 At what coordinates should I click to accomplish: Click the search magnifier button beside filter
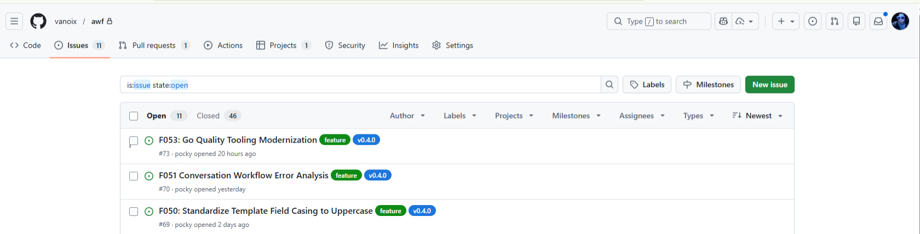click(610, 85)
